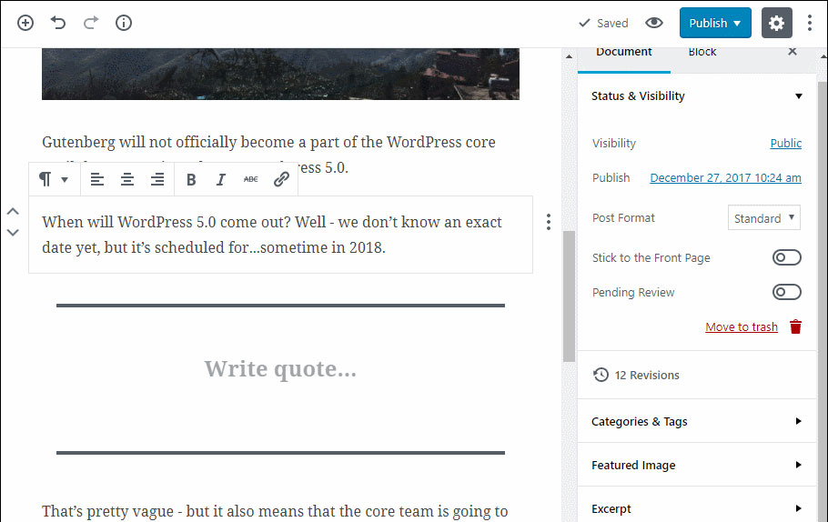Turn on Pending Review switch
Image resolution: width=828 pixels, height=522 pixels.
(x=786, y=293)
